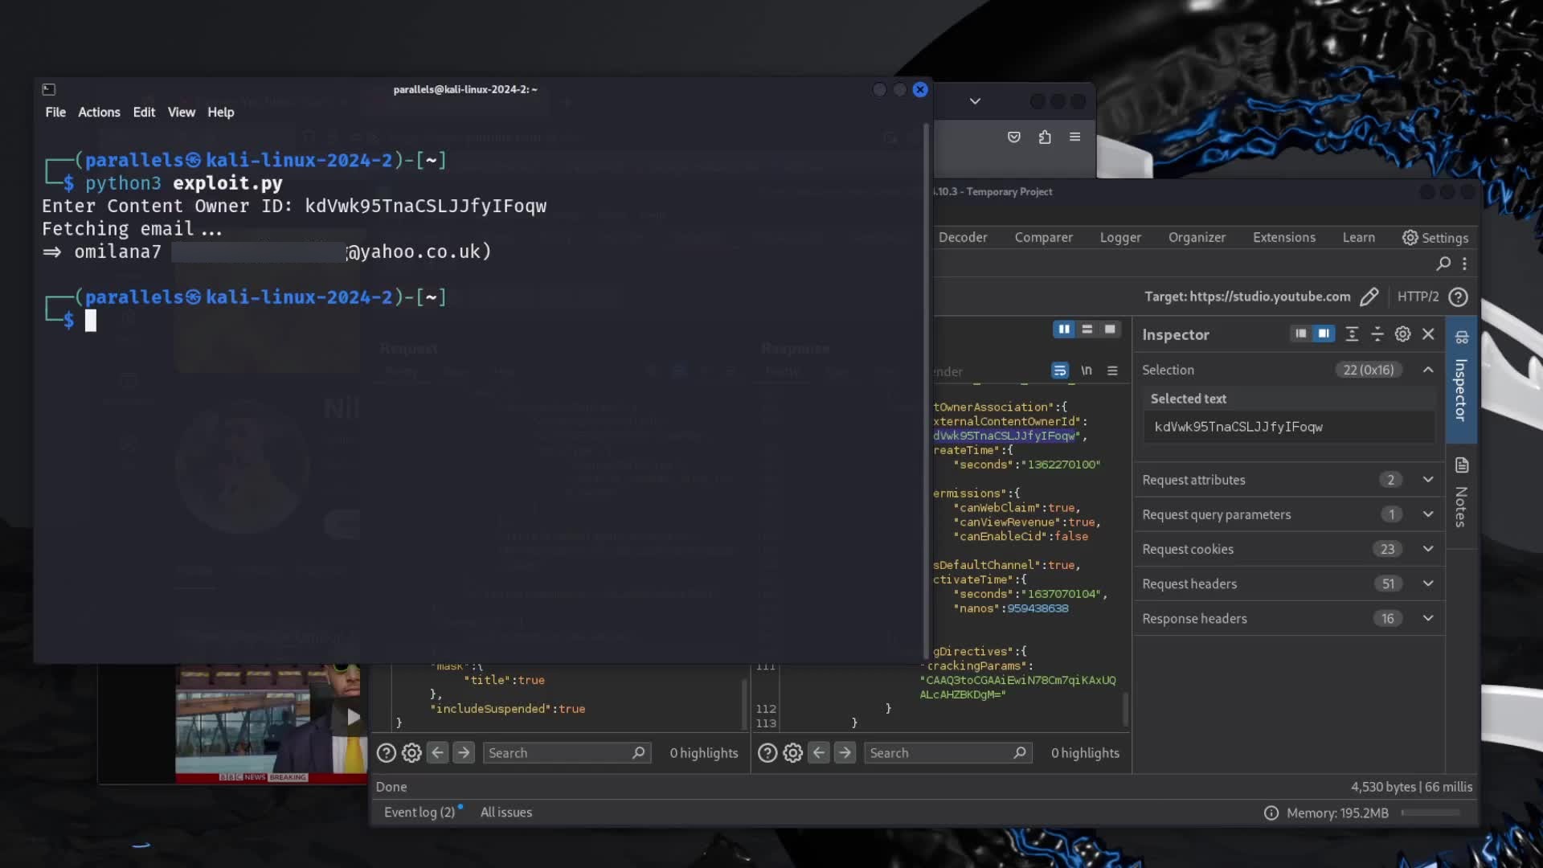Image resolution: width=1543 pixels, height=868 pixels.
Task: Open Burp Settings via the gear icon
Action: (x=1410, y=237)
